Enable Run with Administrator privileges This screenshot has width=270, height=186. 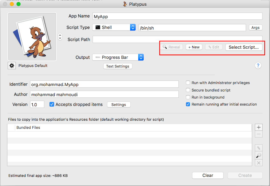[x=188, y=83]
